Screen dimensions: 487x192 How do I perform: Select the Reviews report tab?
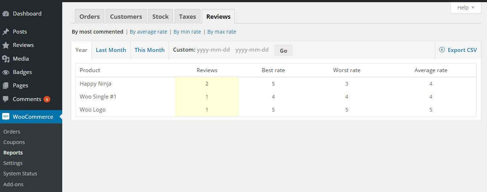[219, 17]
